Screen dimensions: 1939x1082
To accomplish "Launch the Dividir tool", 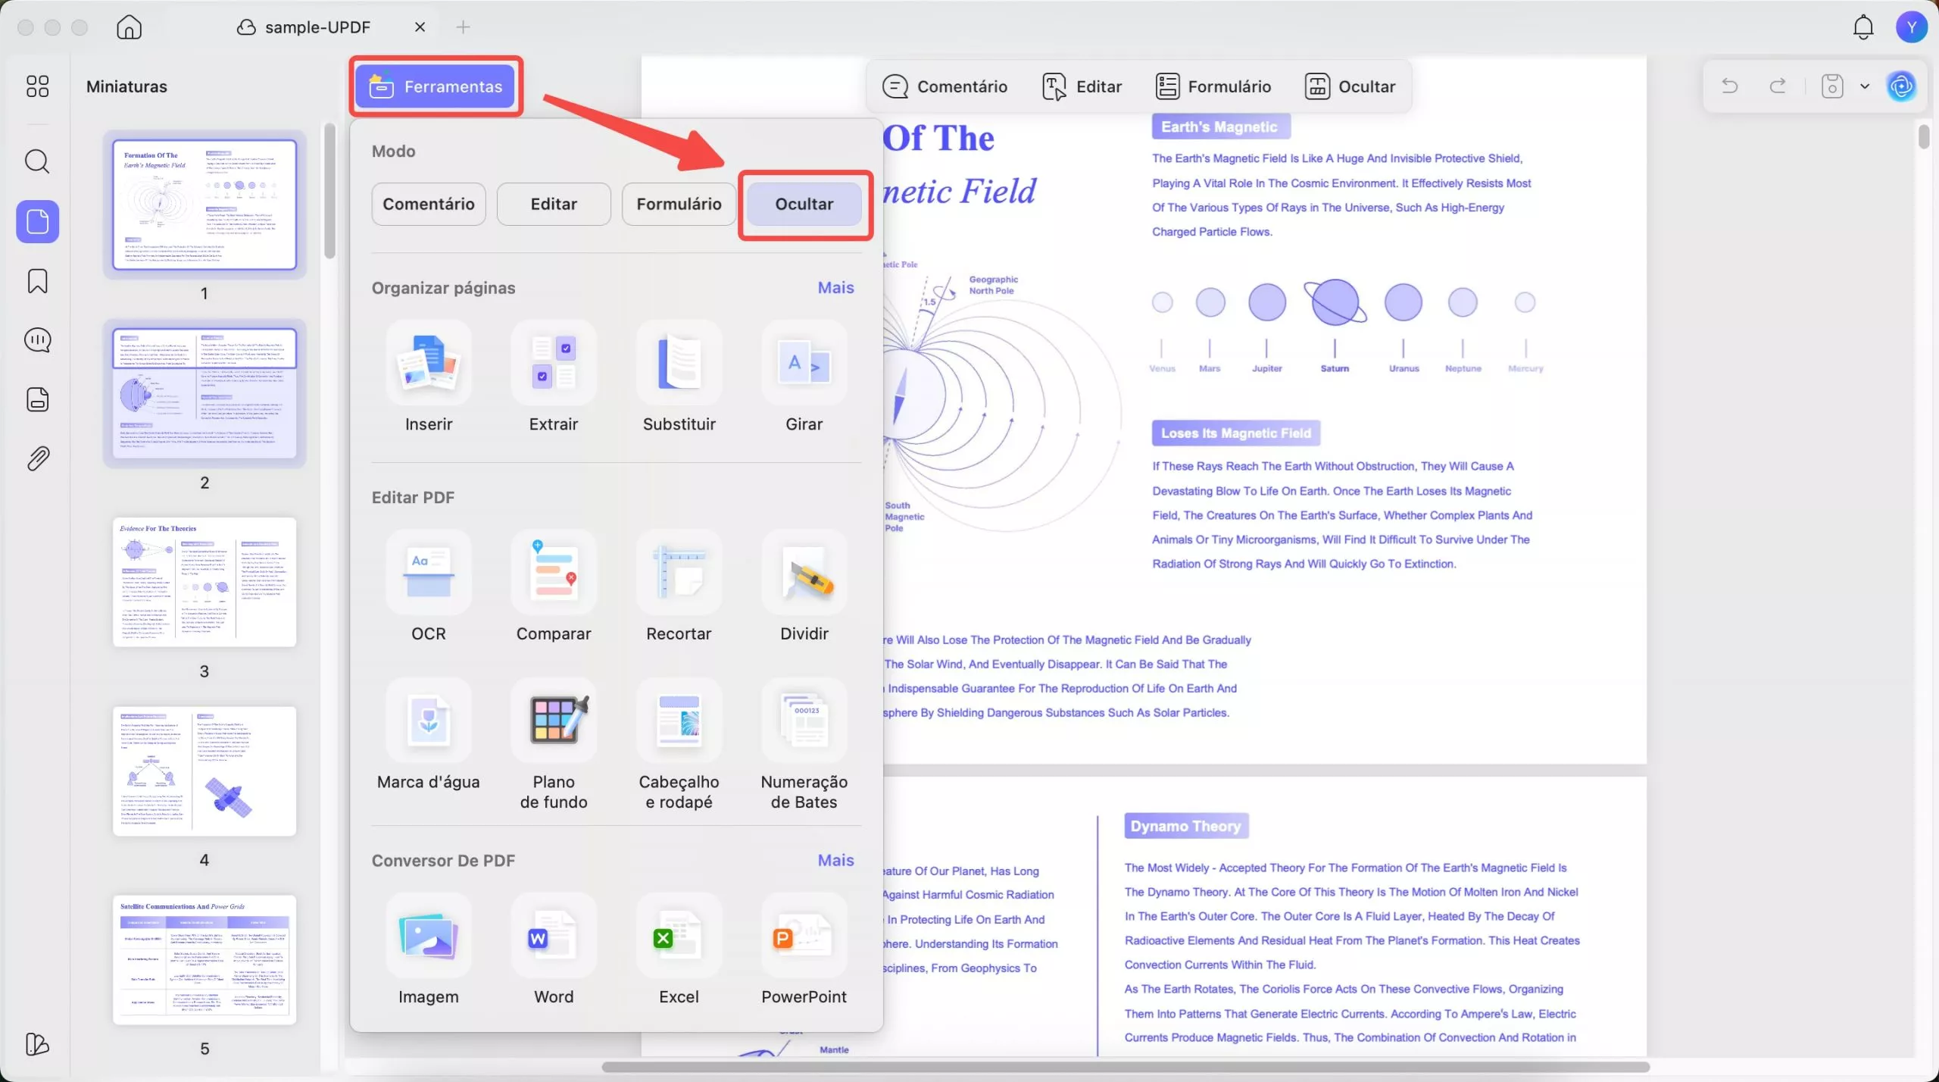I will (804, 586).
